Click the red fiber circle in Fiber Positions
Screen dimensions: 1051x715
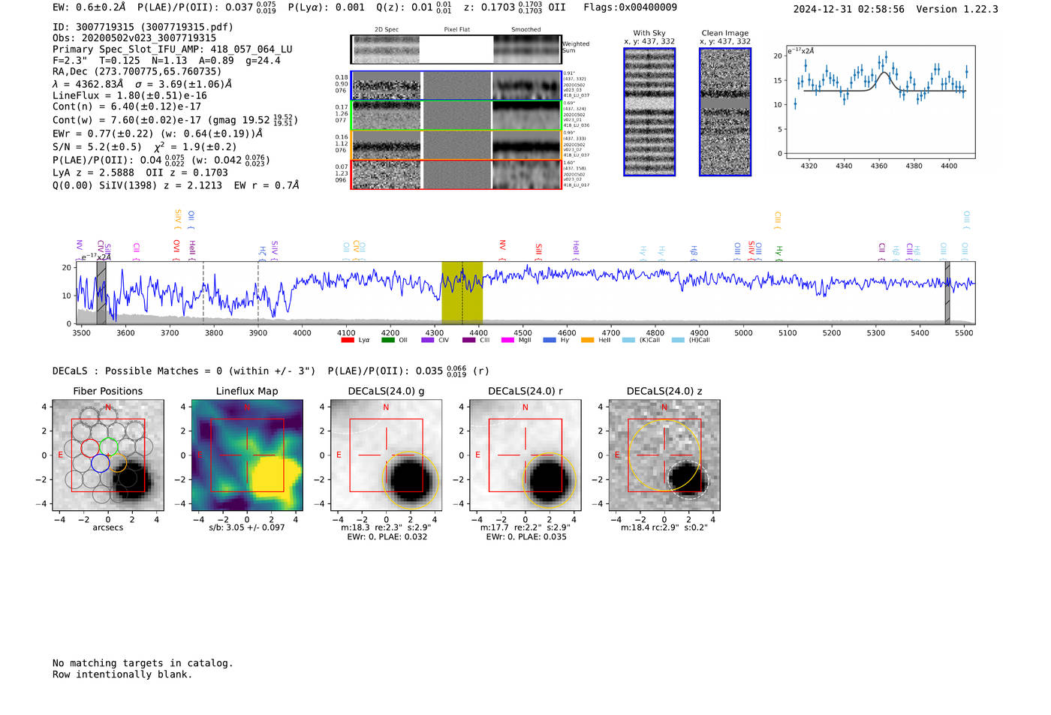pos(90,448)
